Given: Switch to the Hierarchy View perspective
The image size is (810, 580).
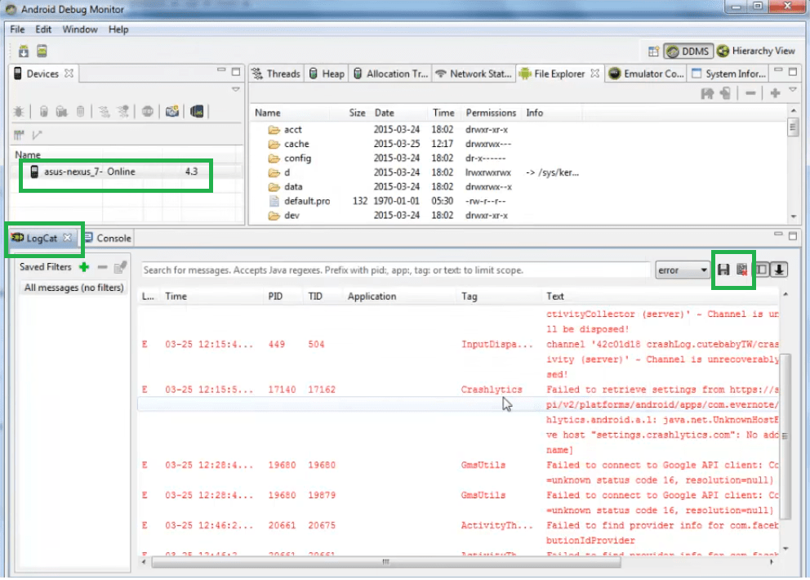Looking at the screenshot, I should pos(756,51).
